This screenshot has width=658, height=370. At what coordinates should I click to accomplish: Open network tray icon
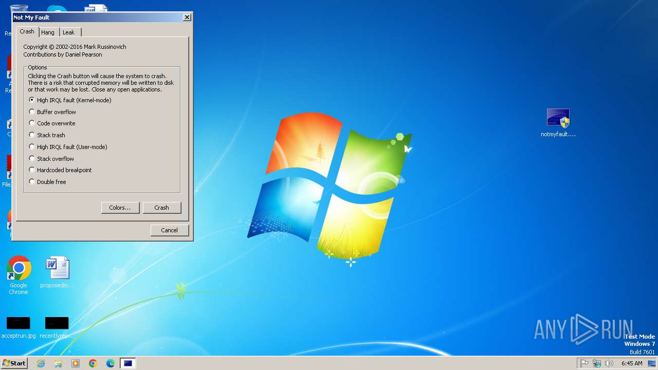point(597,363)
